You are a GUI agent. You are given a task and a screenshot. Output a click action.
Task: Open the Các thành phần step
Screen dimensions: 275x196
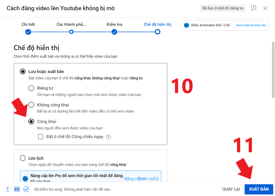pyautogui.click(x=71, y=32)
